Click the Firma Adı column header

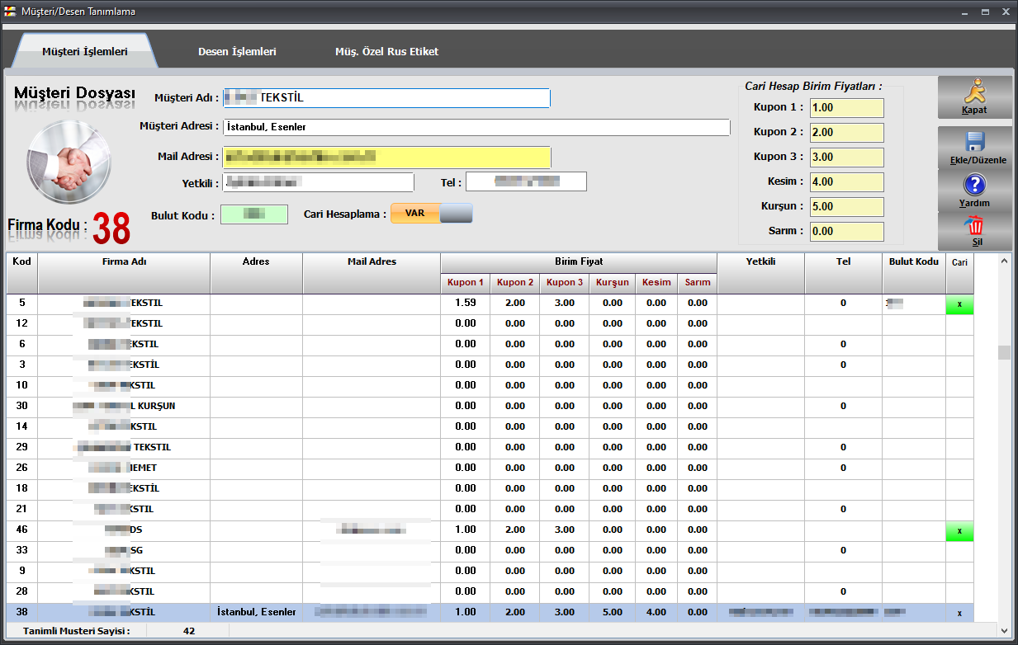(124, 273)
